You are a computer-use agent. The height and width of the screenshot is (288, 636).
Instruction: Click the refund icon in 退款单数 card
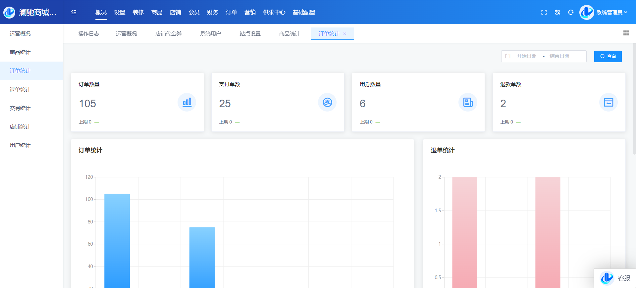[608, 102]
